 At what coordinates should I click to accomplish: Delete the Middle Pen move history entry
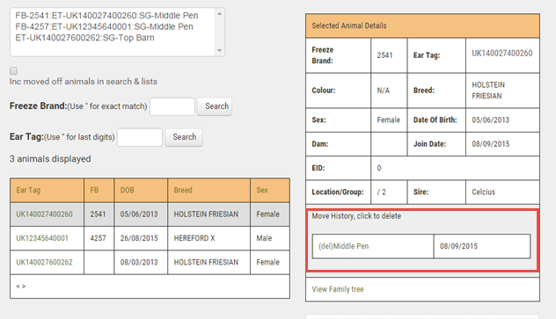coord(343,246)
